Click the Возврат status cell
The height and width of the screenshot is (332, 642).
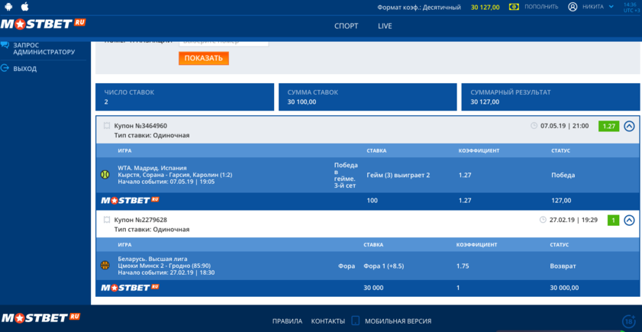point(563,266)
